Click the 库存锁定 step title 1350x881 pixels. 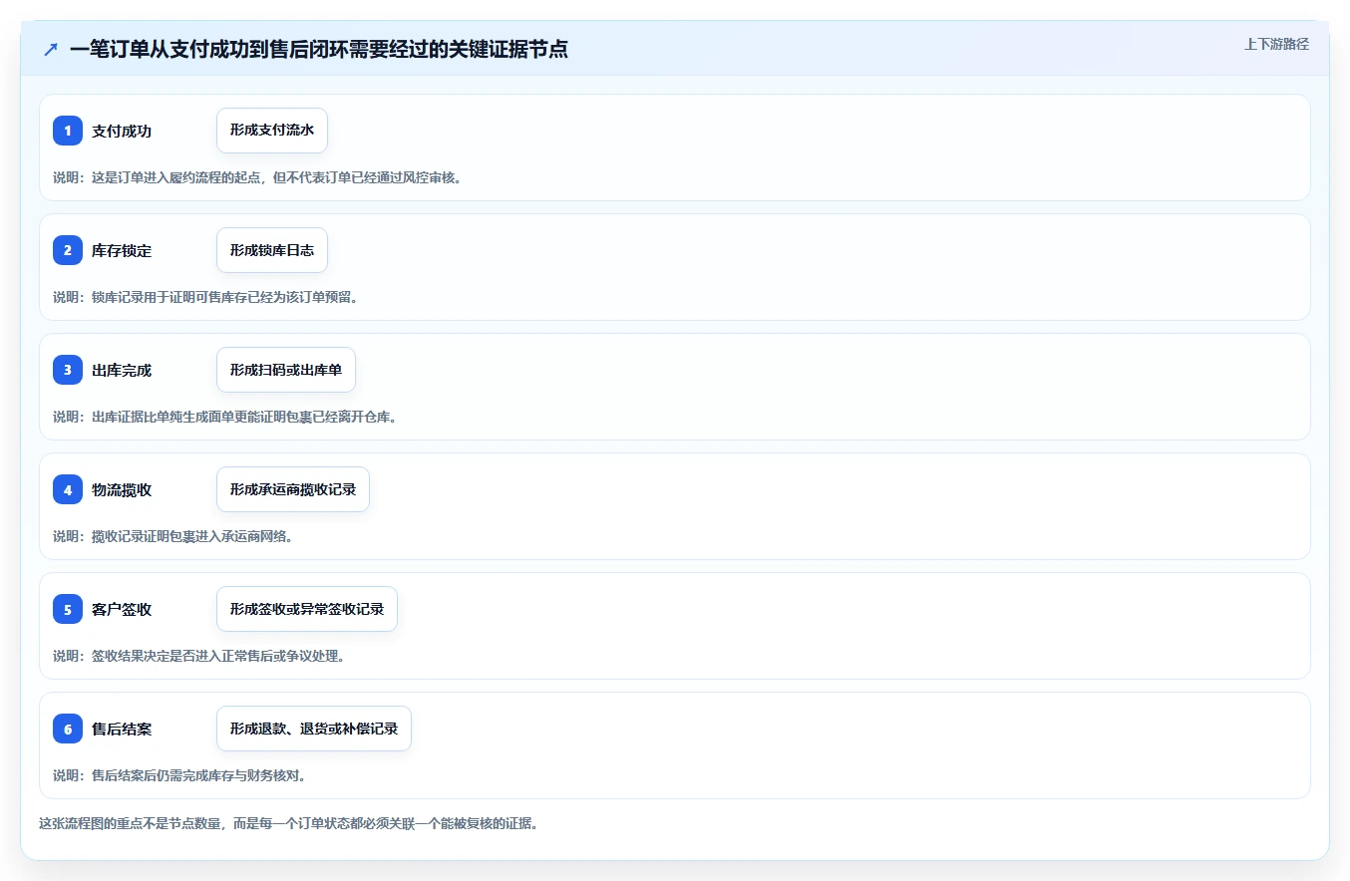122,250
